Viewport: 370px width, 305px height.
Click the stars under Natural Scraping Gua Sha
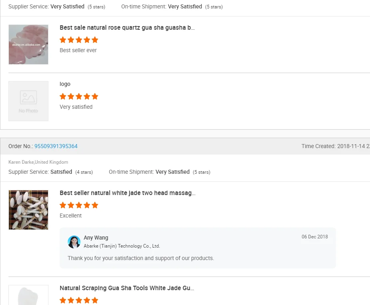tap(79, 300)
